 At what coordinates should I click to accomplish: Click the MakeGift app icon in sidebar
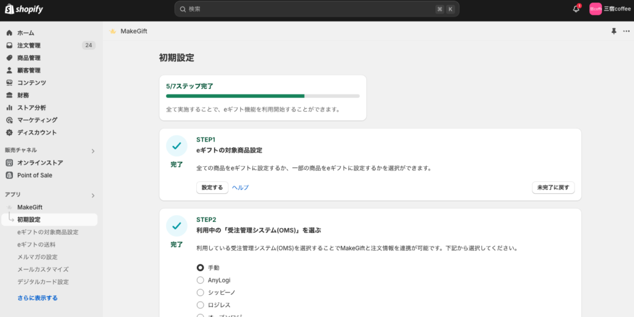coord(9,207)
